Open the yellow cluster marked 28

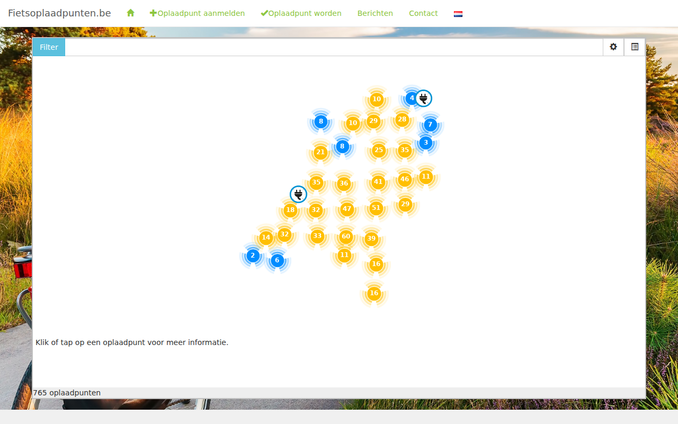[x=402, y=119]
